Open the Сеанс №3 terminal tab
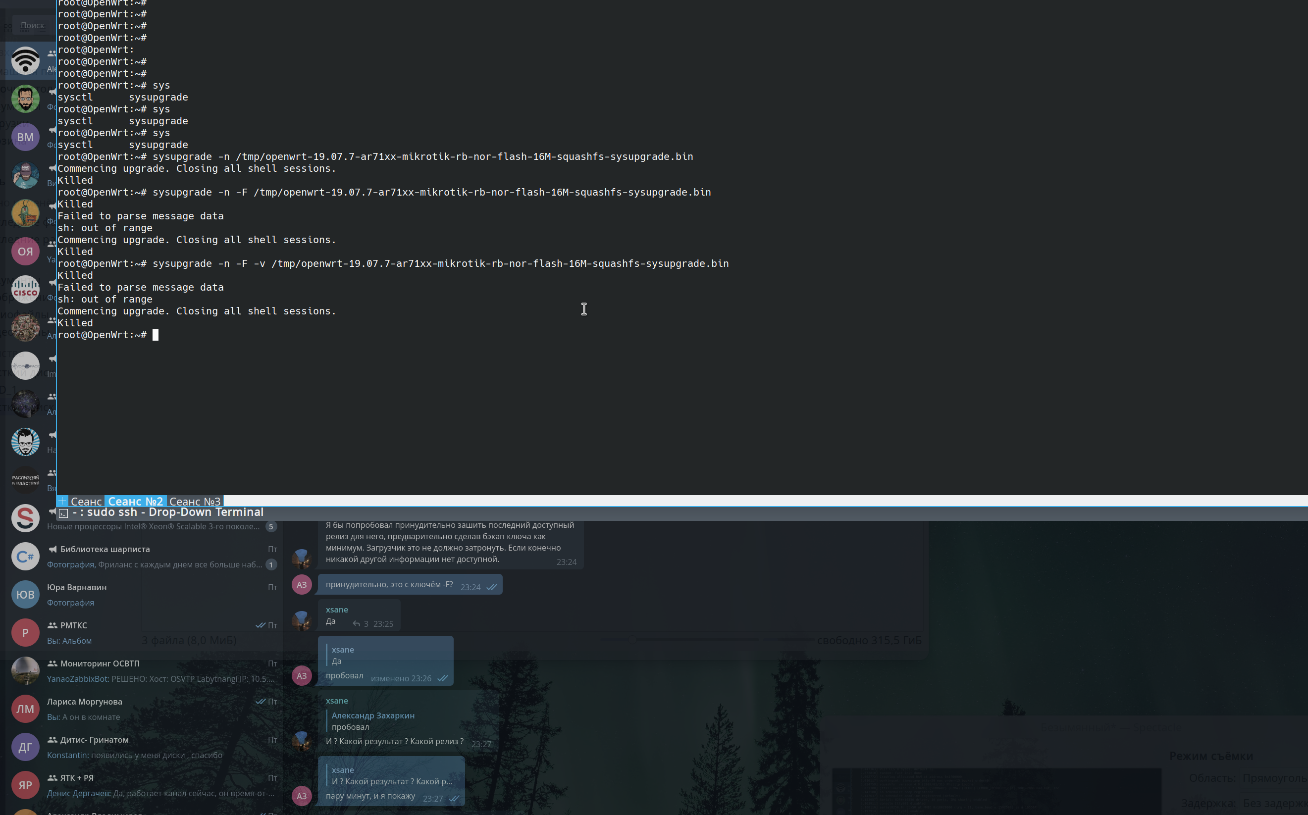 195,501
